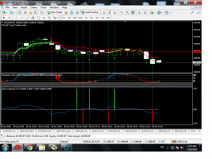212x159 pixels.
Task: Switch to GBPUSD,Daily chart tab
Action: point(63,131)
